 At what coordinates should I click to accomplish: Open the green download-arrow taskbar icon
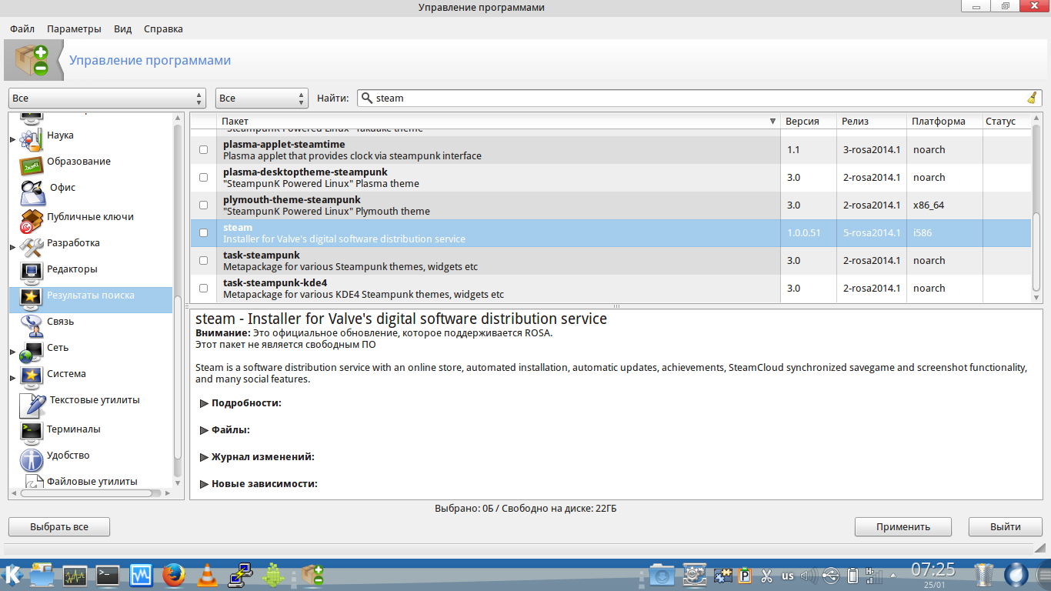click(273, 575)
